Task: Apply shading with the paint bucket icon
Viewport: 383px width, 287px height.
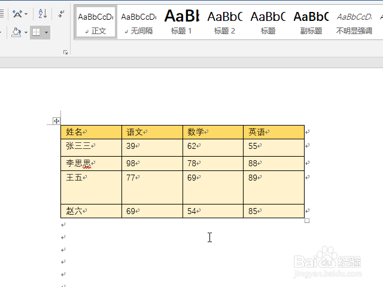Action: [x=16, y=32]
